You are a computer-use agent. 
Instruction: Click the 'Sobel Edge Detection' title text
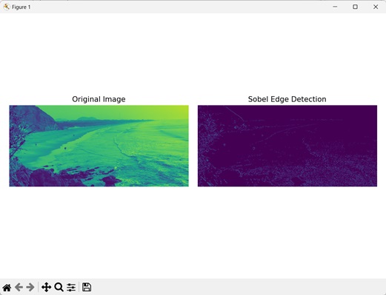(x=287, y=99)
